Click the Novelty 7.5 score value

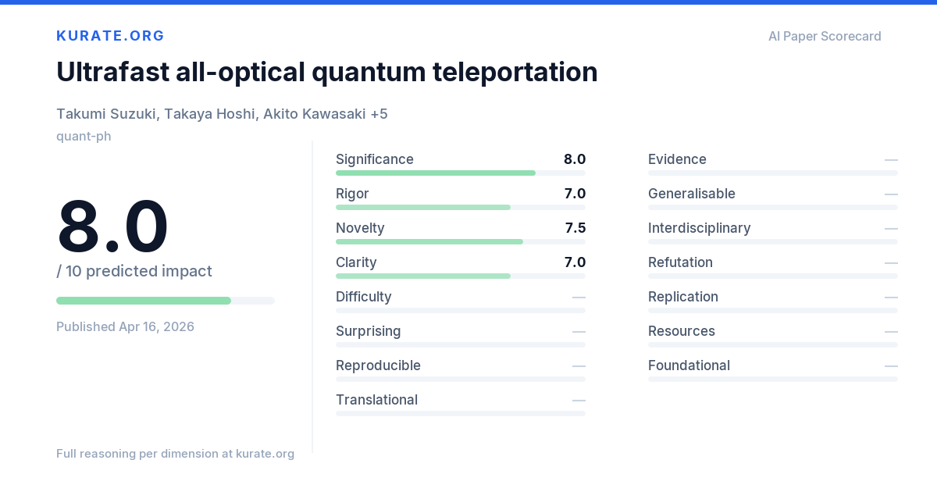[575, 228]
